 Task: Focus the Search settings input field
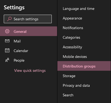click(x=28, y=19)
